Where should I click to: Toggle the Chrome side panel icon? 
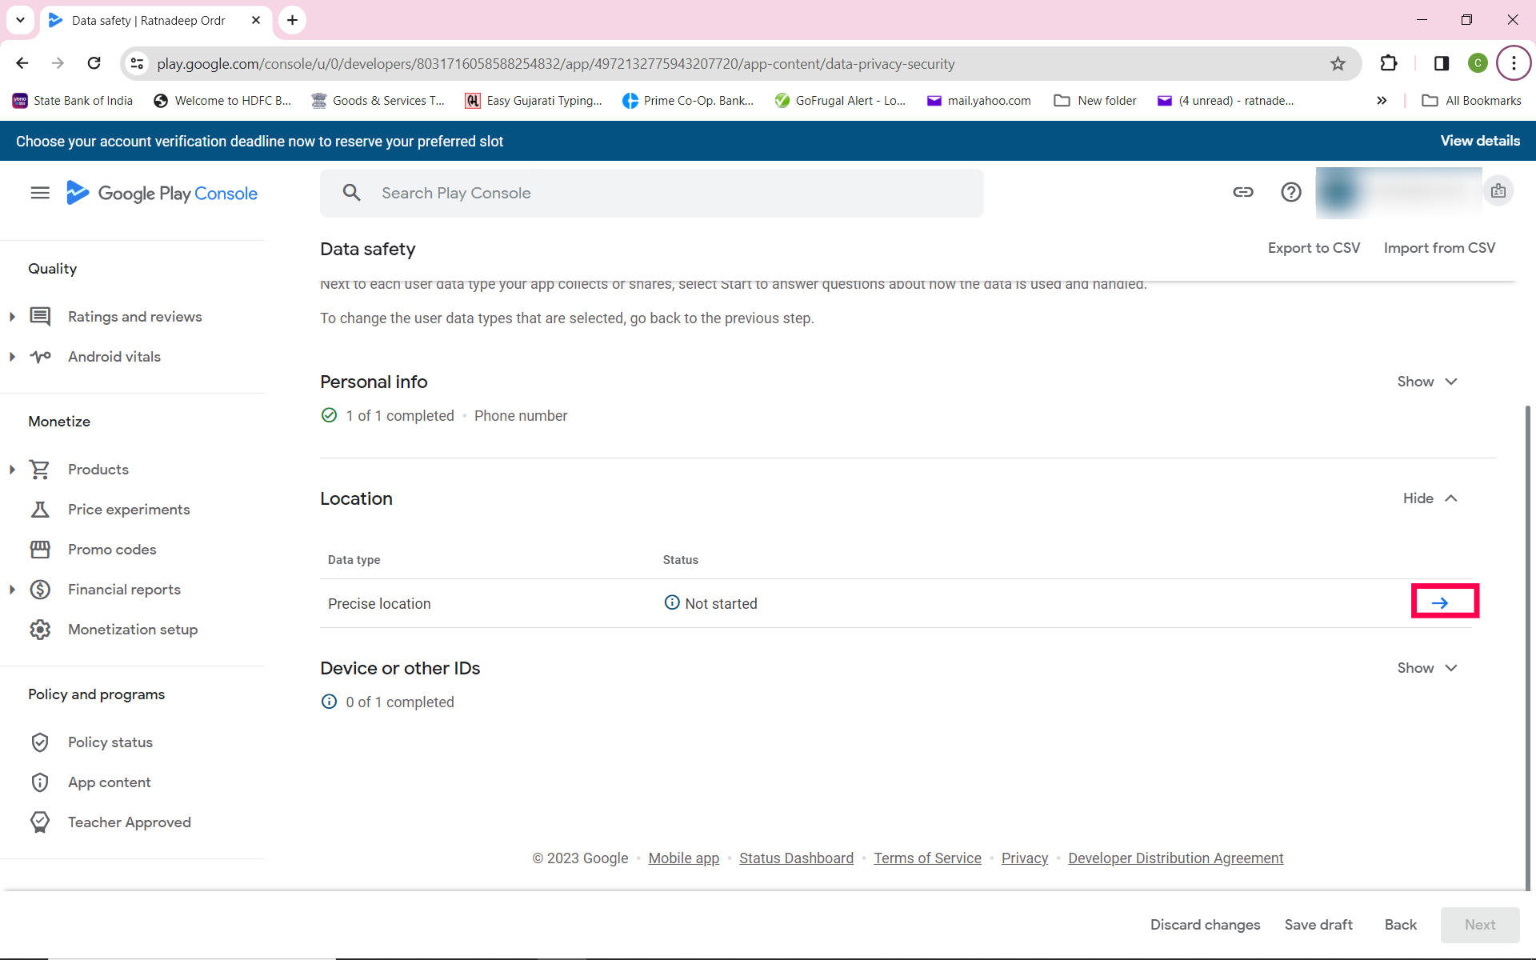(1441, 64)
